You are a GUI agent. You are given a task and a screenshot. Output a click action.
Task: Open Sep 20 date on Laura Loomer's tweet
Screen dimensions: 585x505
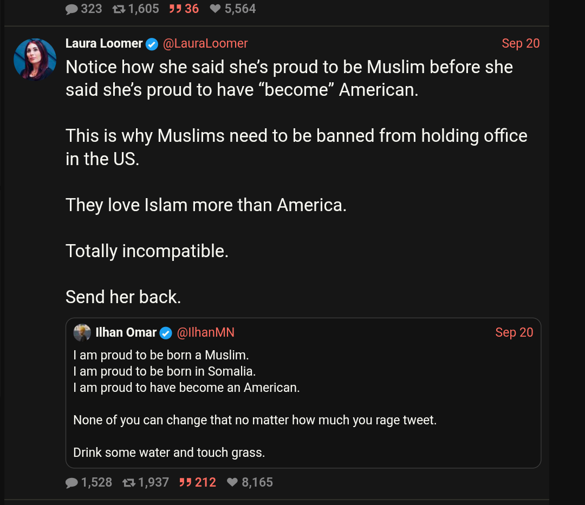point(521,43)
